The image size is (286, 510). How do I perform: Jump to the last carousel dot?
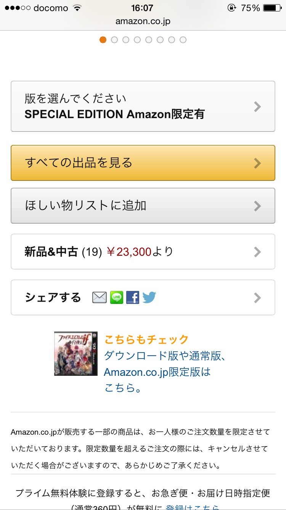pos(183,40)
